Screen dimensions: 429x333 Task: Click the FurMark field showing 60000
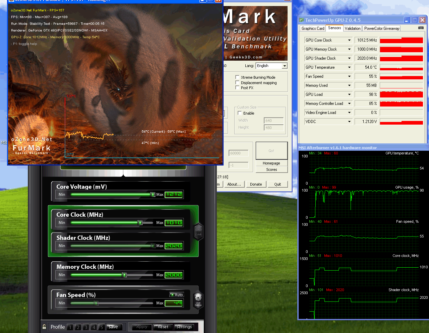click(239, 153)
